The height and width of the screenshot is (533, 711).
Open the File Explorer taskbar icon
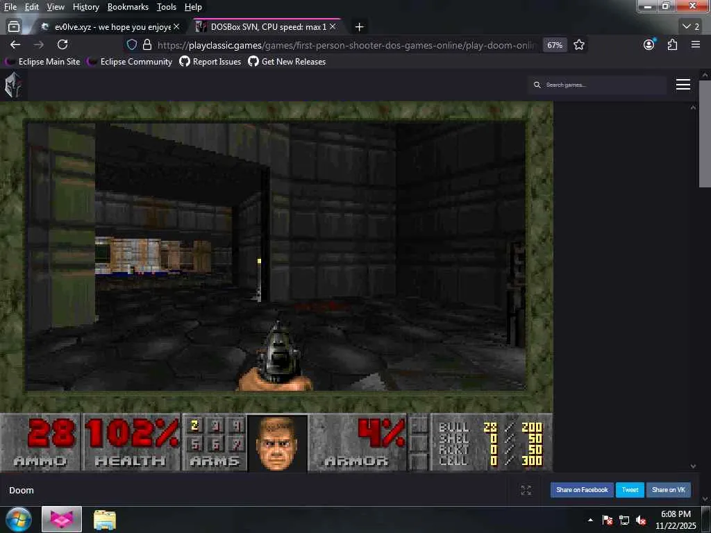(x=105, y=519)
